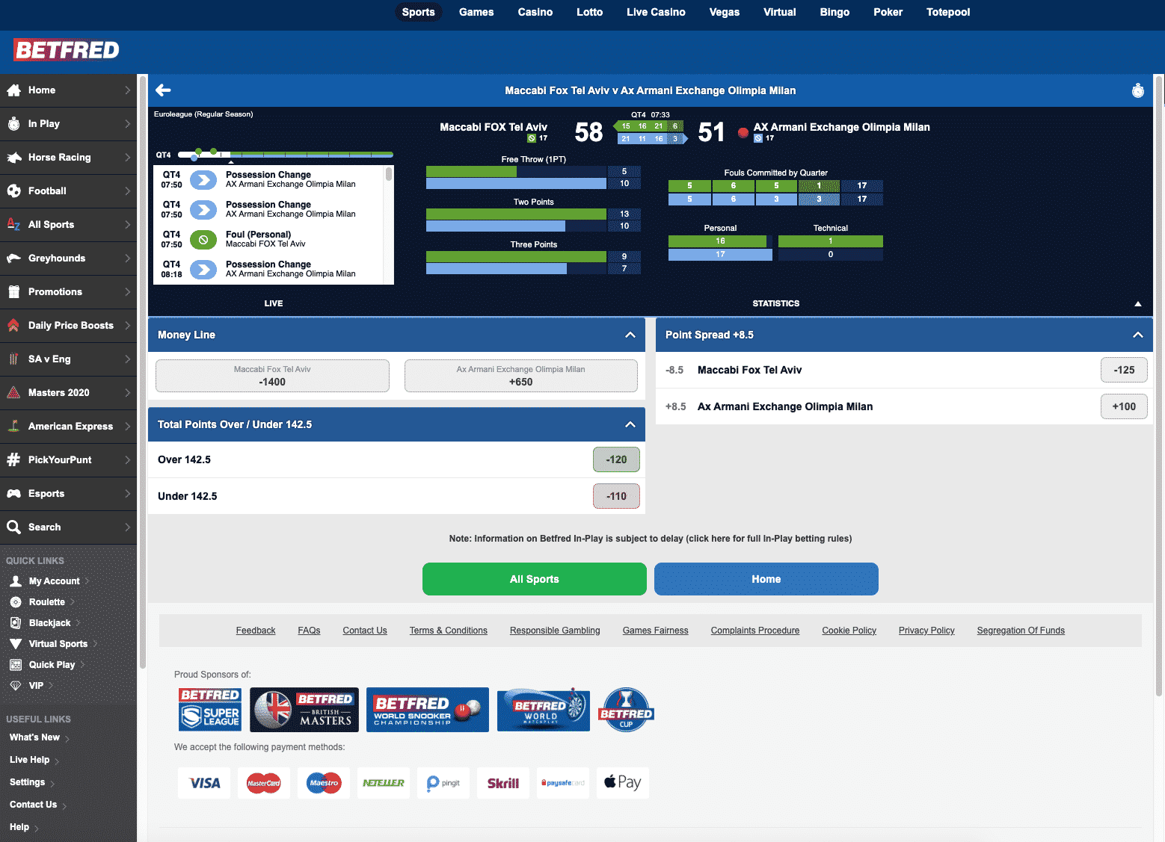The width and height of the screenshot is (1165, 842).
Task: Open the Live Casino menu item
Action: pyautogui.click(x=655, y=12)
